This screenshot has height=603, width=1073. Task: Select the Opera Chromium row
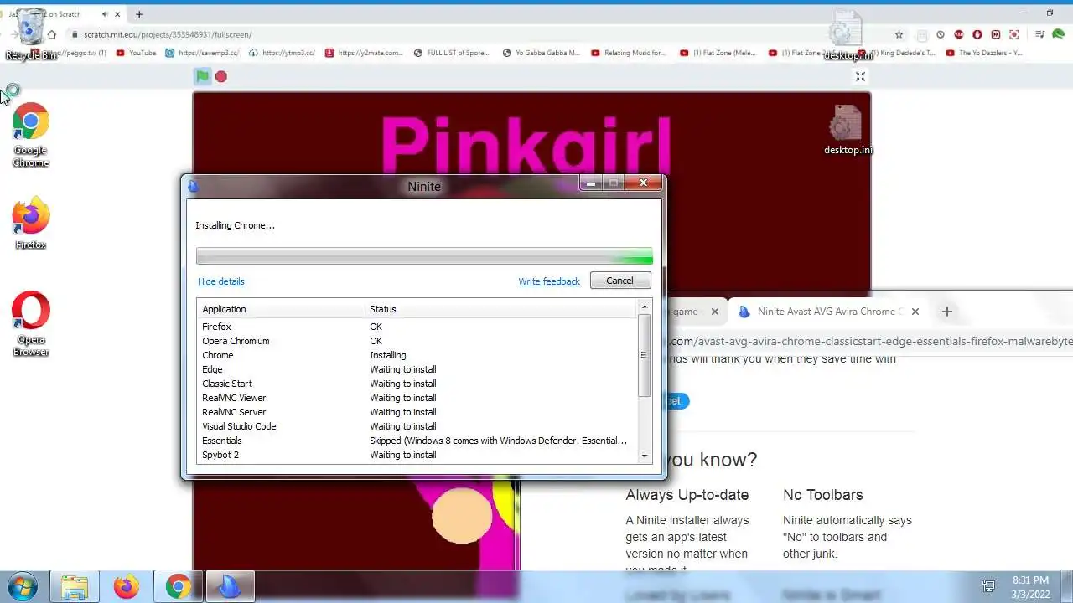(x=417, y=341)
